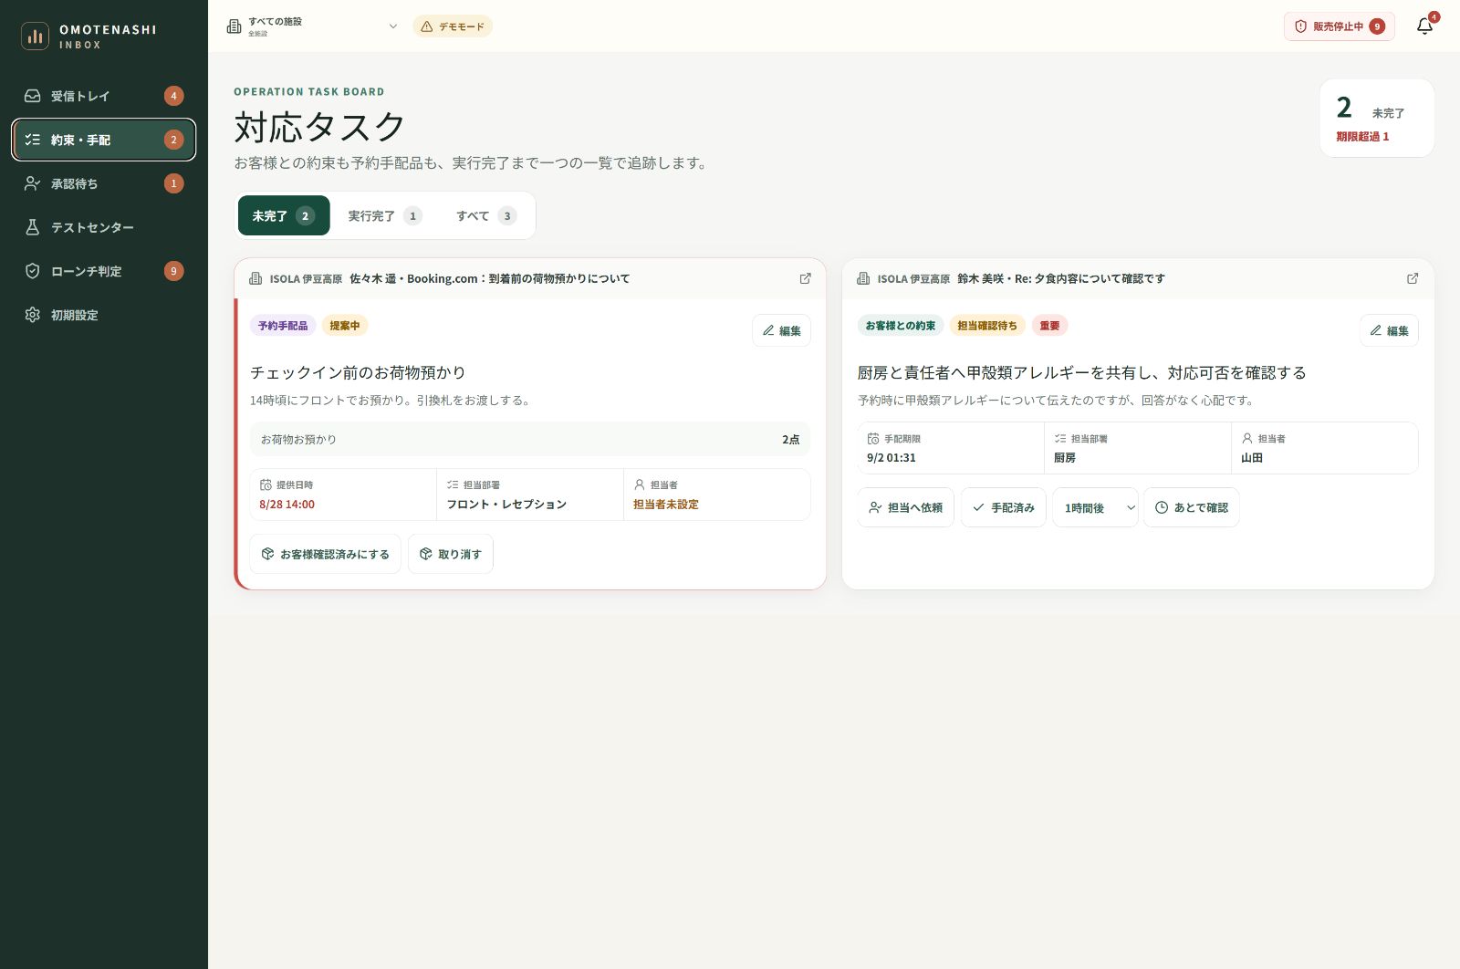Click the 販売停止中 status button
Screen dimensions: 1460x969
pos(1340,26)
